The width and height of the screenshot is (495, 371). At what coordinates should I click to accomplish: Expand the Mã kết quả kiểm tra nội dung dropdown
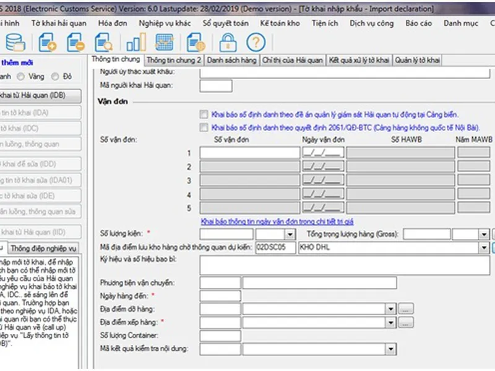click(x=390, y=349)
